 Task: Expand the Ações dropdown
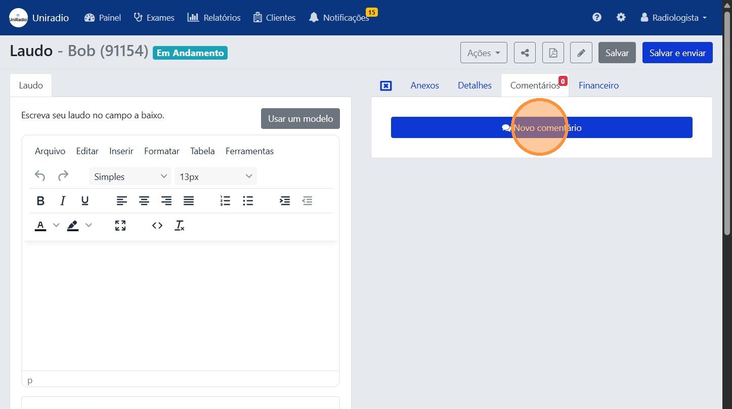484,53
